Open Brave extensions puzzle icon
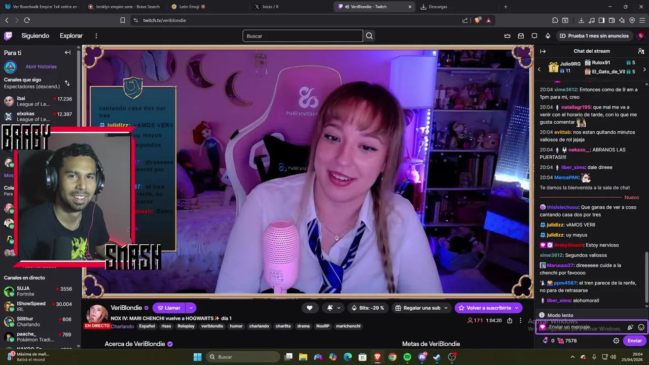 coord(555,20)
